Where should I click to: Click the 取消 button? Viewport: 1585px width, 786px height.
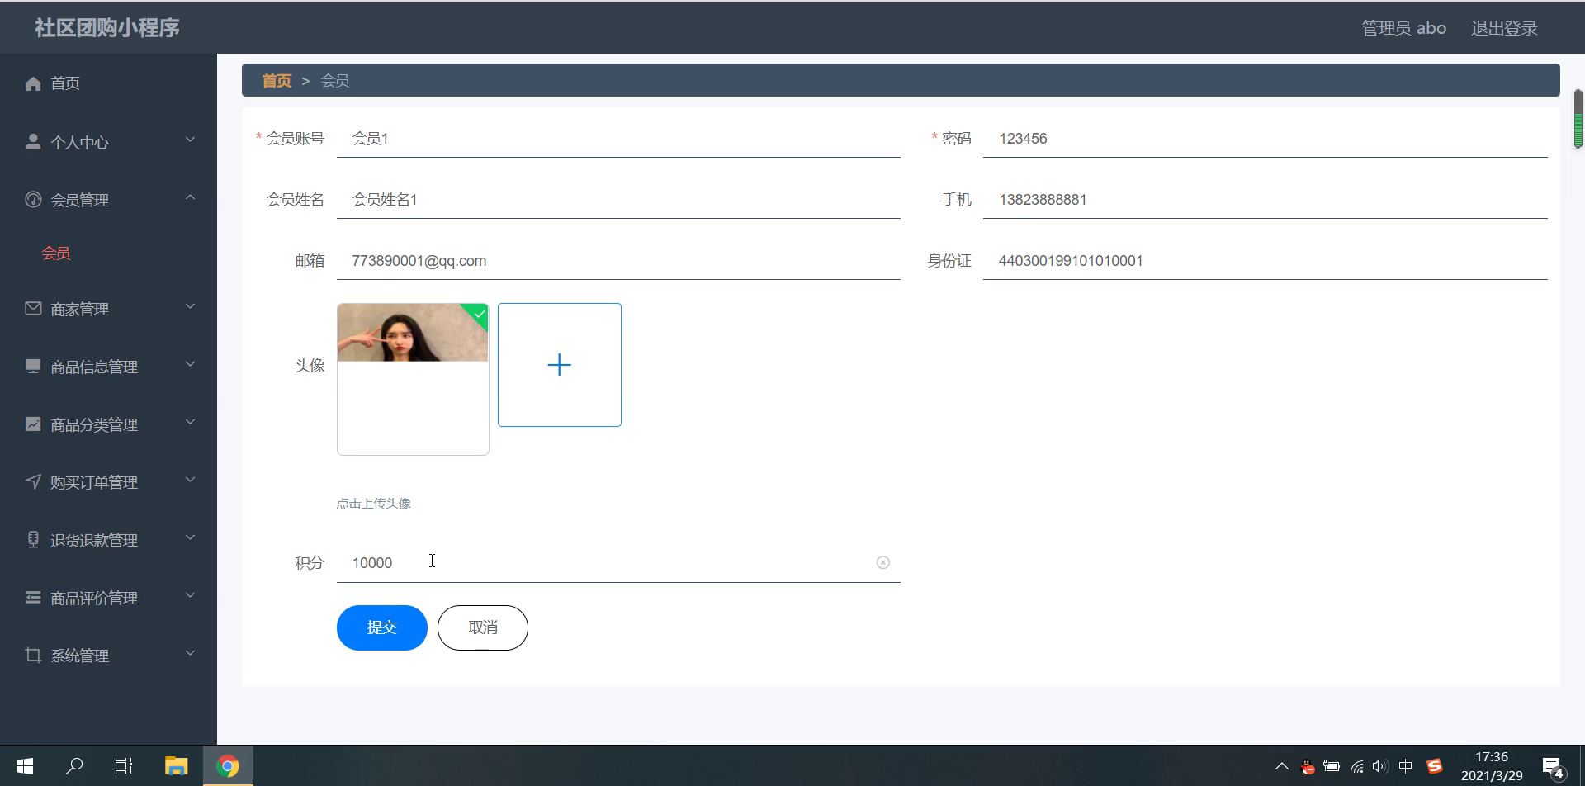(483, 627)
